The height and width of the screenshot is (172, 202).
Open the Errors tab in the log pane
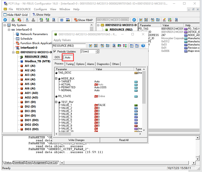click(x=29, y=162)
